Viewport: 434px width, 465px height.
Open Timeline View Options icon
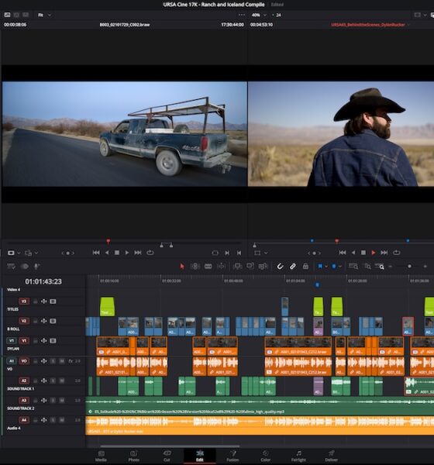coord(11,267)
